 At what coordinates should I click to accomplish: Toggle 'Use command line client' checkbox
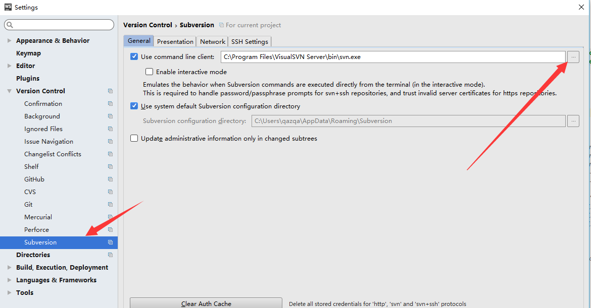pyautogui.click(x=134, y=56)
